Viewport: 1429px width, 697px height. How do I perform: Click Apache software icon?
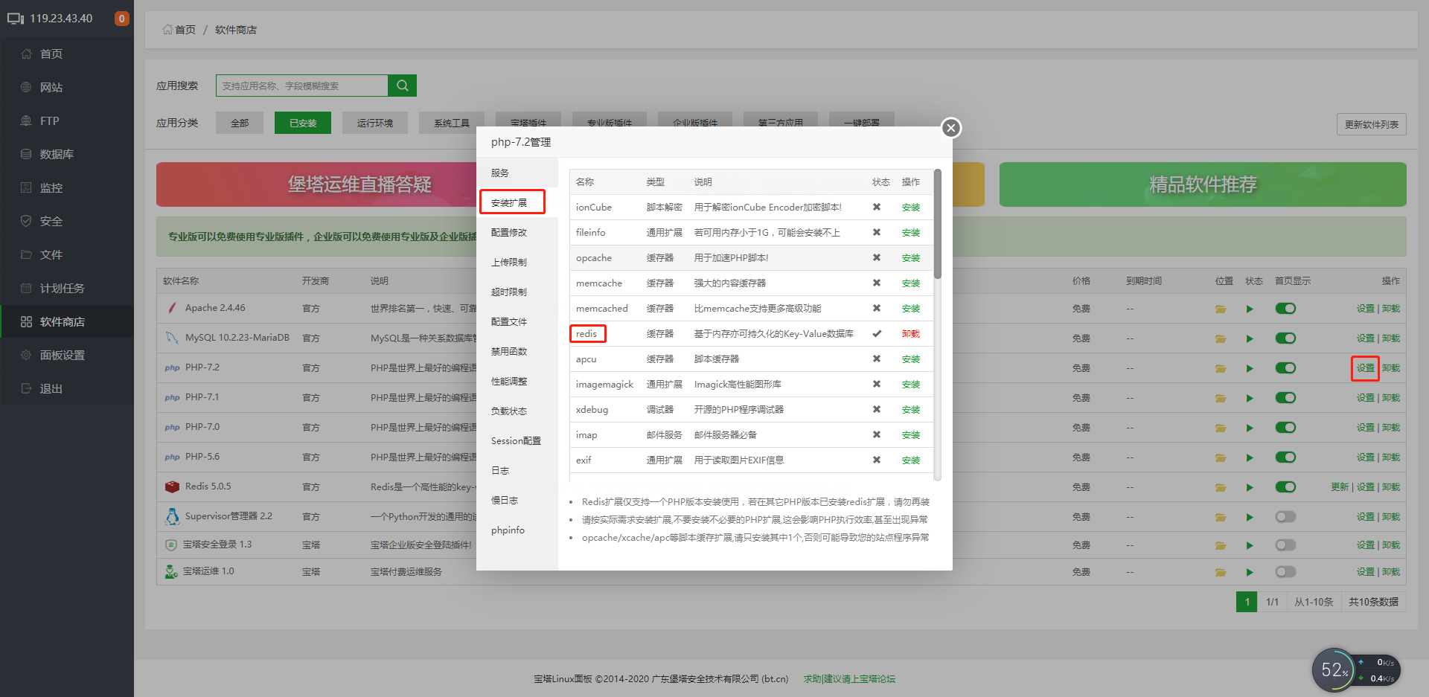point(172,308)
